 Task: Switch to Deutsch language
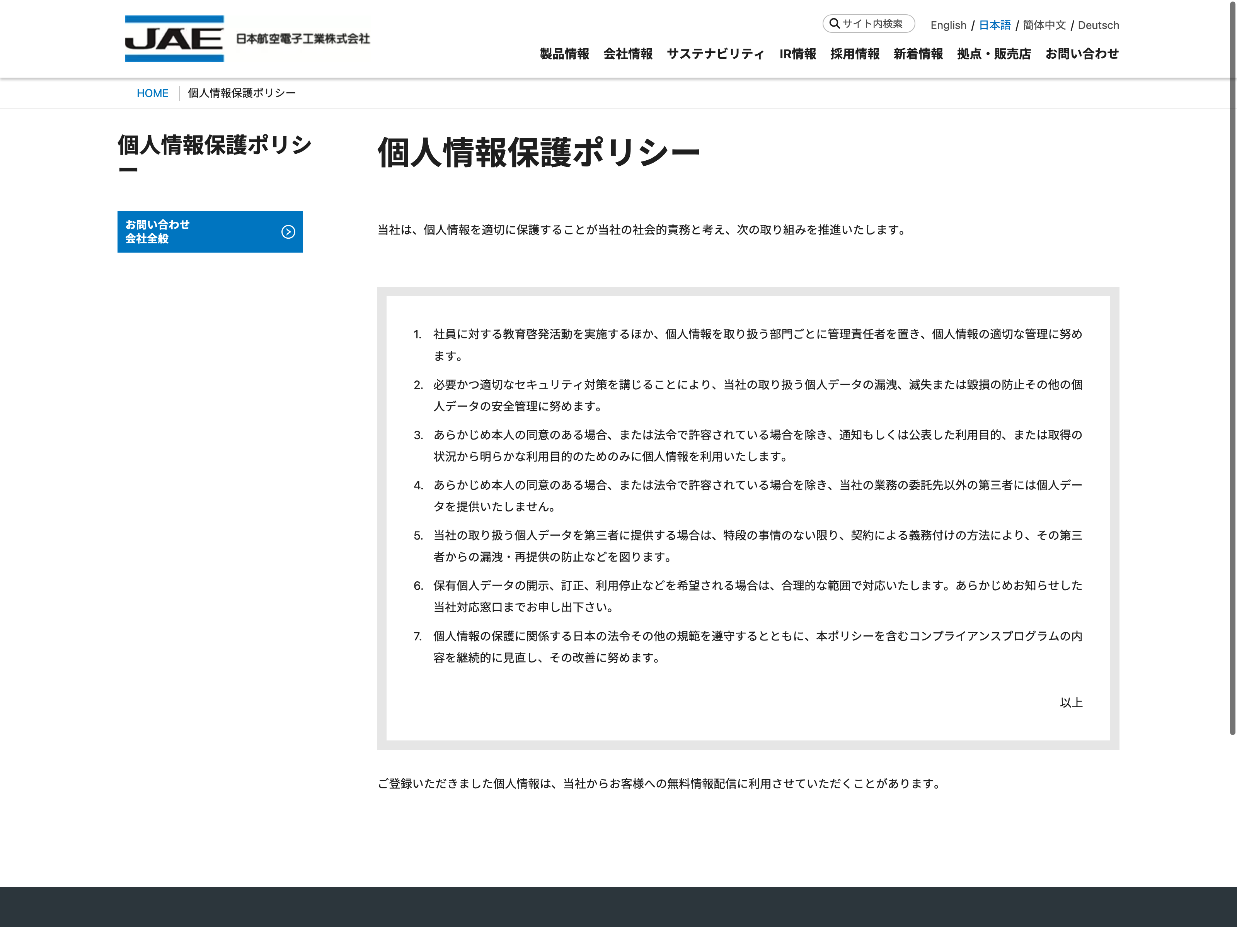tap(1098, 25)
